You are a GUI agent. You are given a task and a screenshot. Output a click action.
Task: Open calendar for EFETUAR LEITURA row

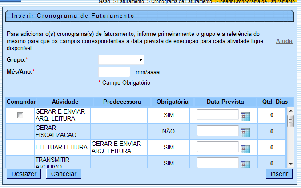click(245, 148)
